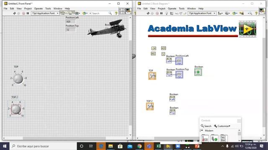Select the green Boolean terminal in diagram
This screenshot has width=268, height=150.
tap(198, 72)
